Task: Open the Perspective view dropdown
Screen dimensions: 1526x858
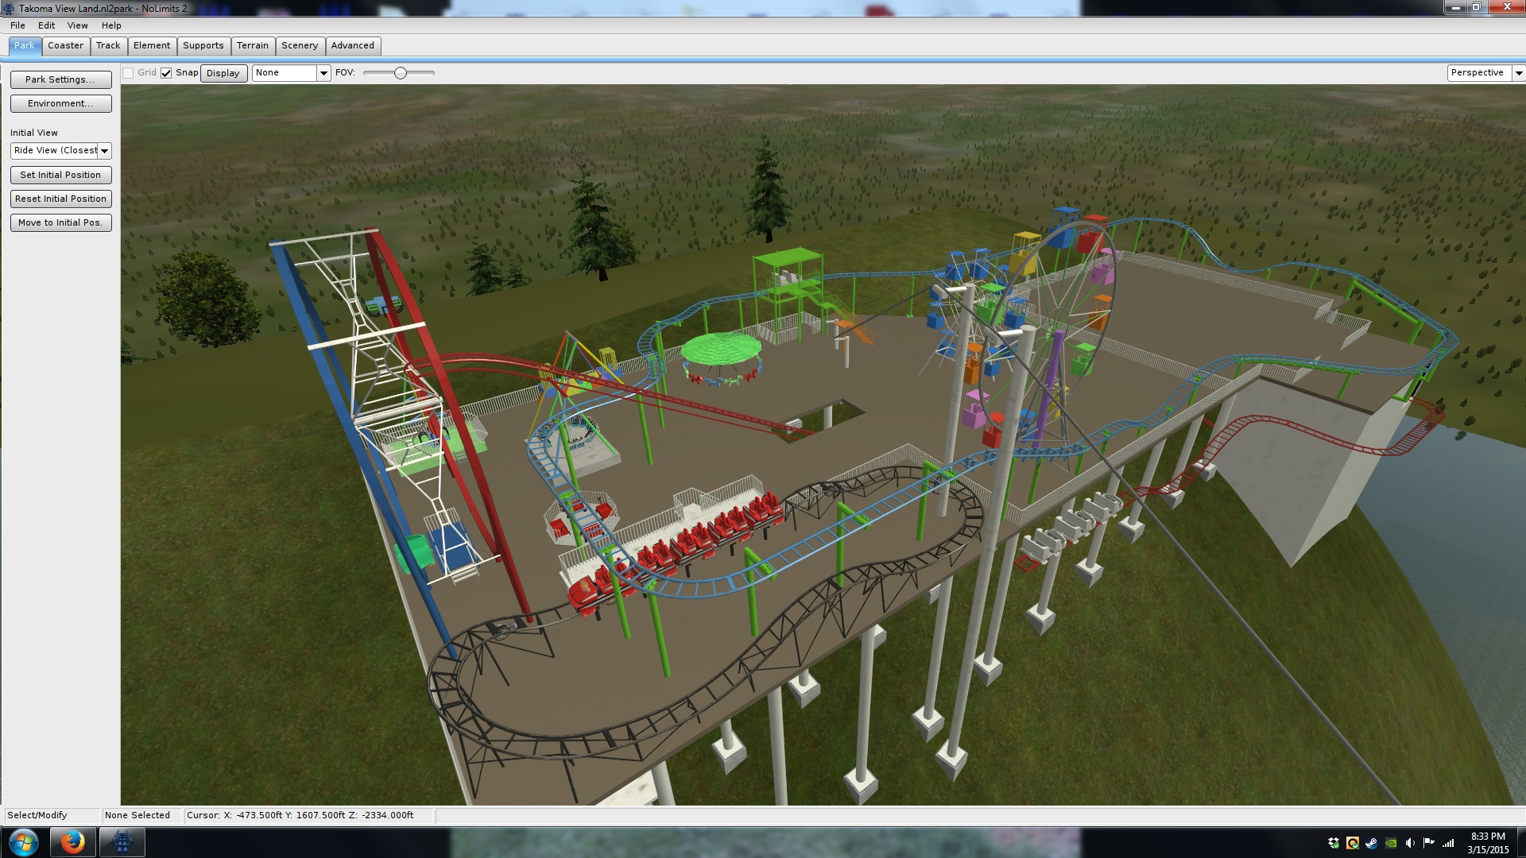Action: tap(1518, 73)
